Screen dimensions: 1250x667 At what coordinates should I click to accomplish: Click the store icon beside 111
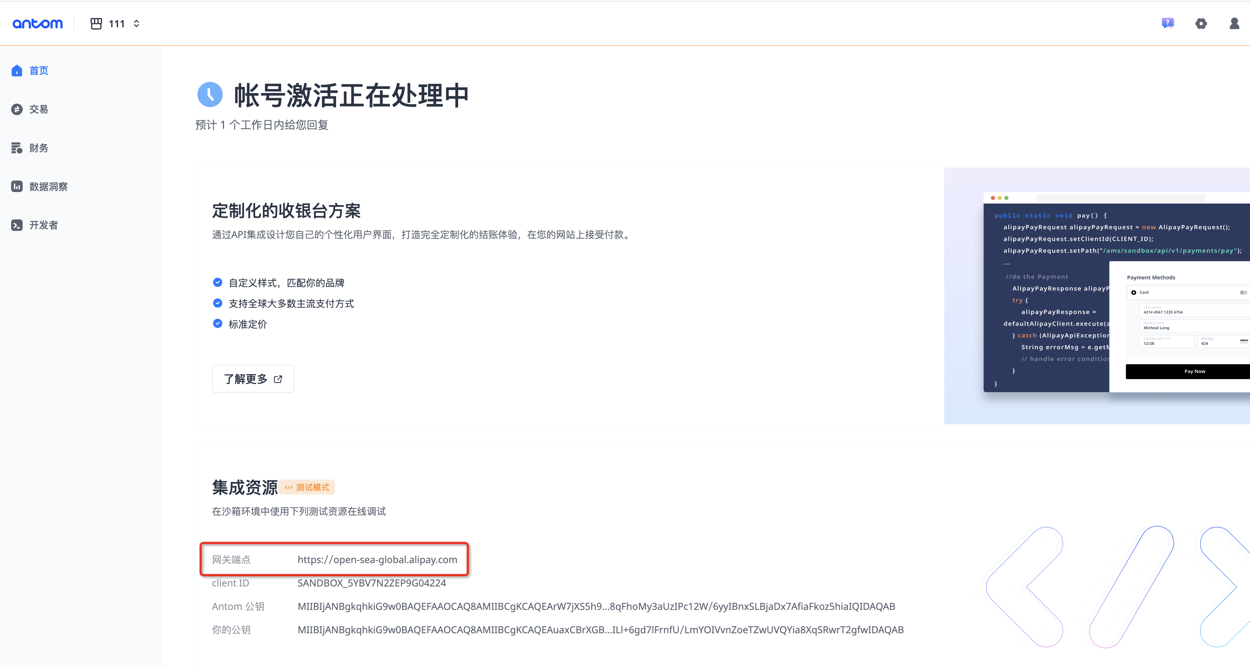(x=96, y=24)
